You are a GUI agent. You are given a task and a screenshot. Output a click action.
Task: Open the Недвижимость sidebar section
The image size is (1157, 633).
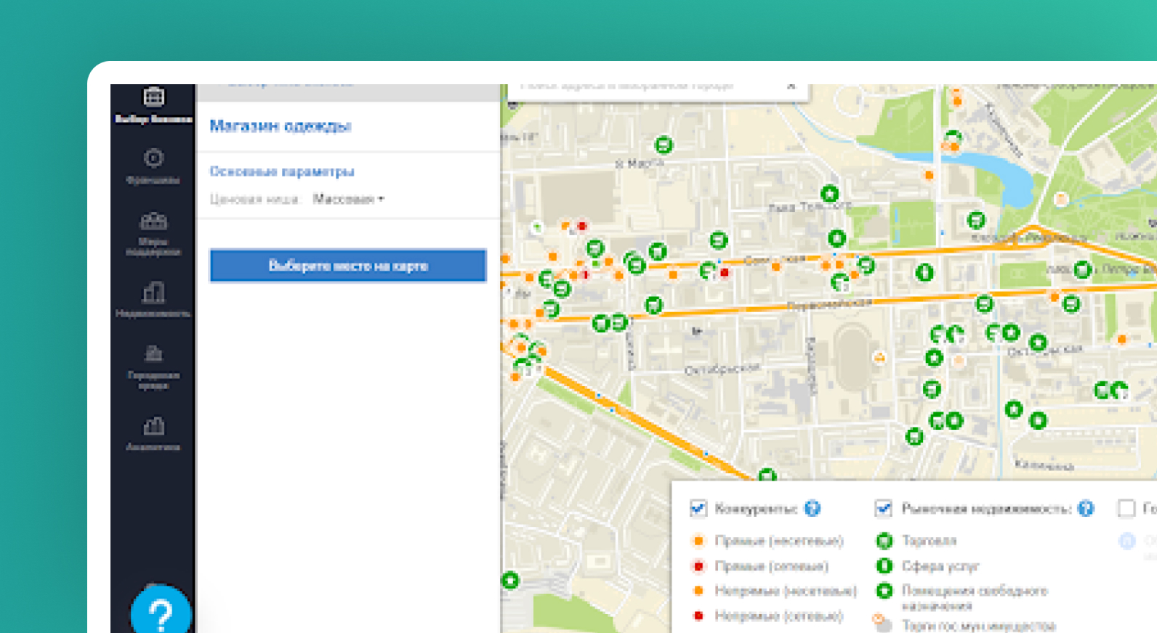point(153,300)
